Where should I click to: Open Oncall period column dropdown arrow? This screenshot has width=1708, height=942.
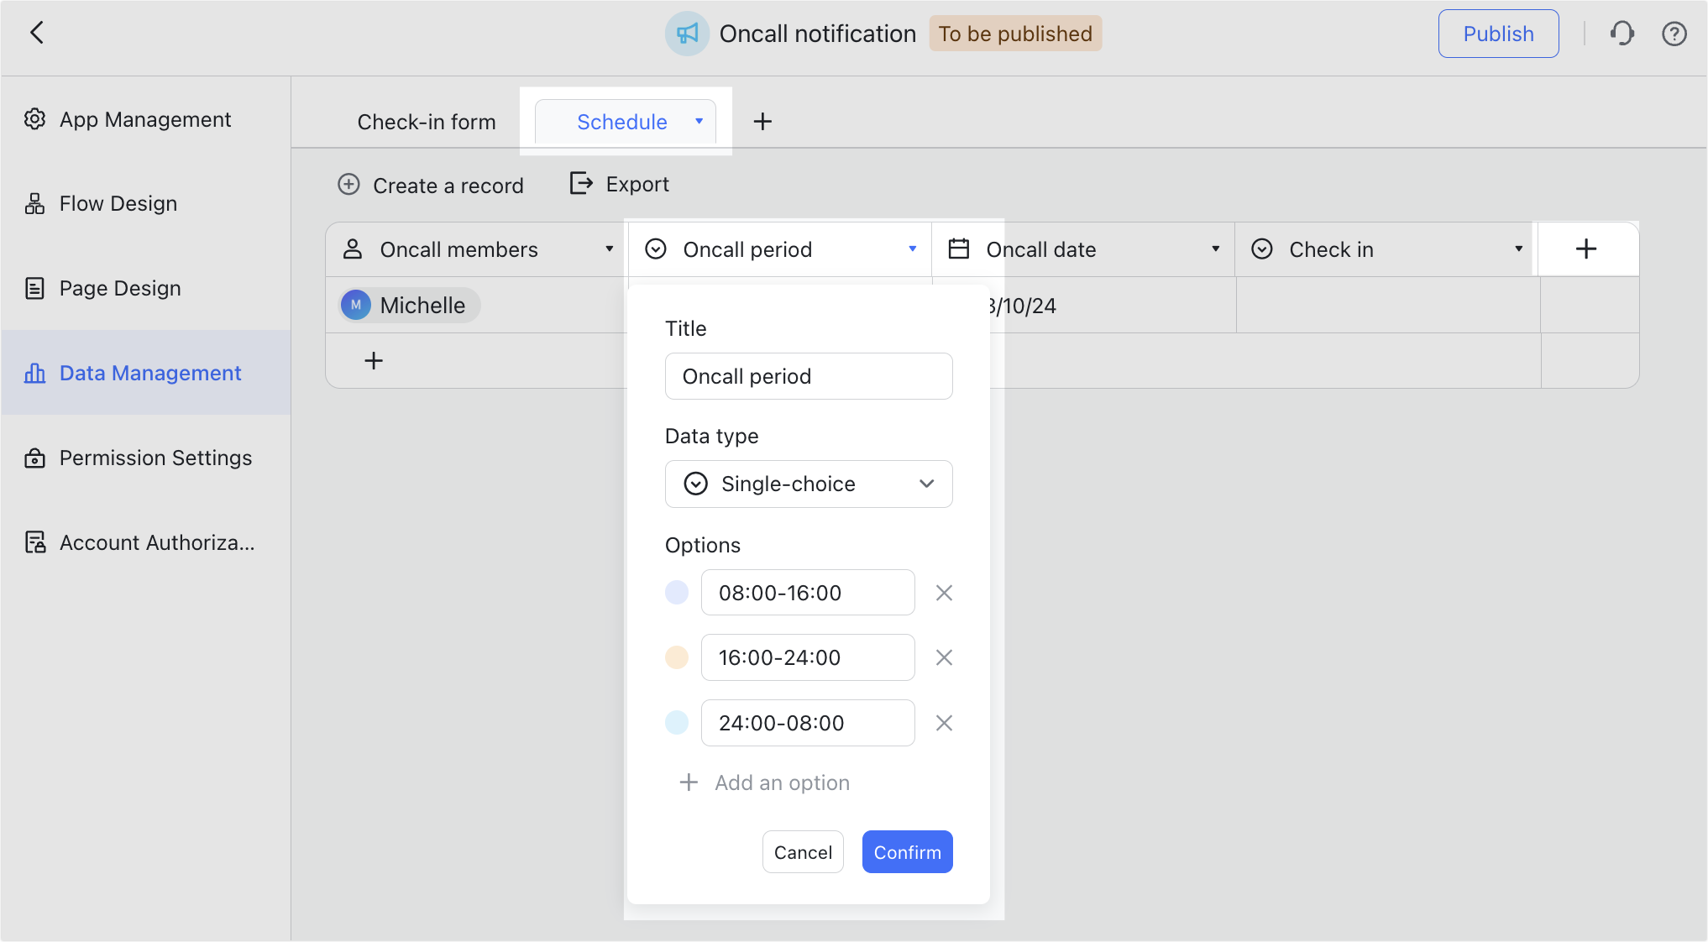[913, 249]
